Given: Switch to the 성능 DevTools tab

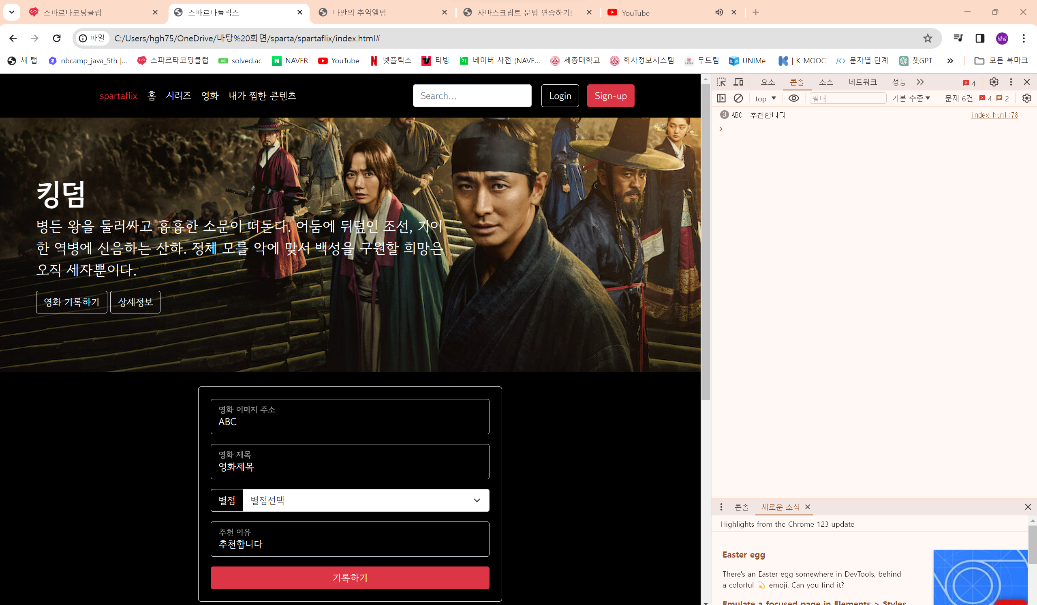Looking at the screenshot, I should (x=899, y=82).
